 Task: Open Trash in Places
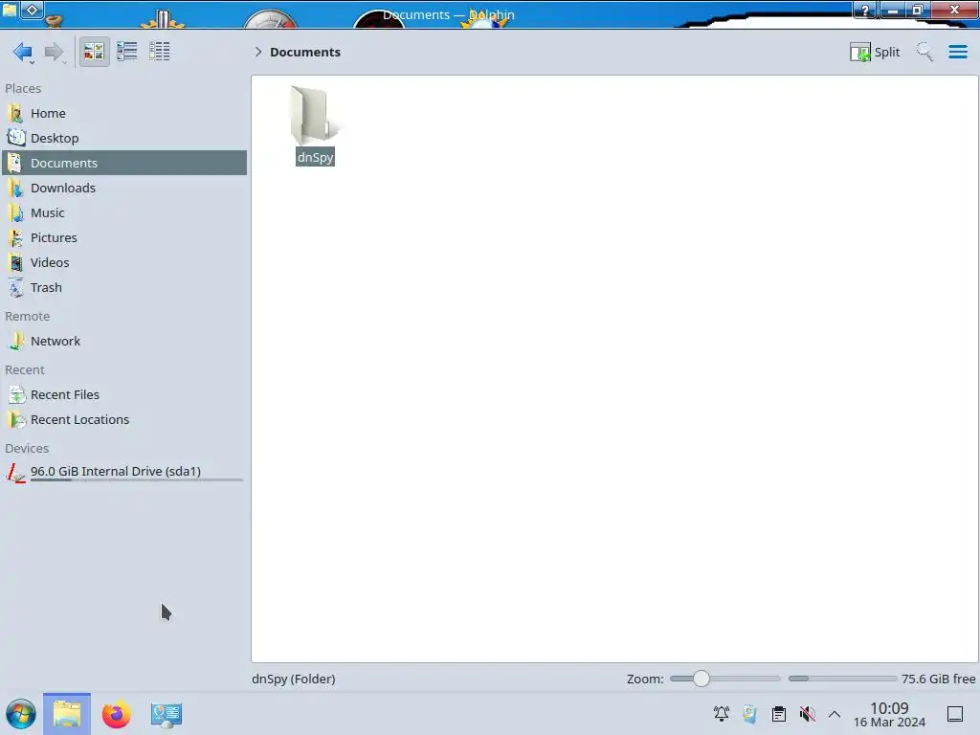coord(124,288)
